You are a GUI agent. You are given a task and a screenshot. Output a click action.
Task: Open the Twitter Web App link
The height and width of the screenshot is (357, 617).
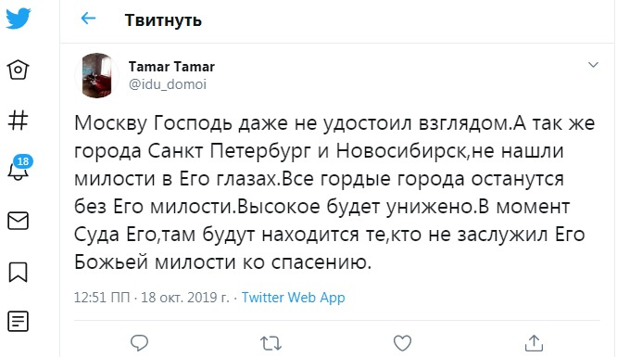tap(293, 298)
